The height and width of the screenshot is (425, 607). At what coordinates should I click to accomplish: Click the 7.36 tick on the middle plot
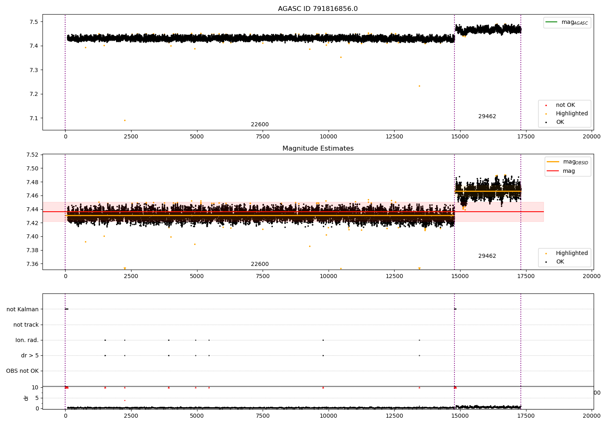coord(32,264)
